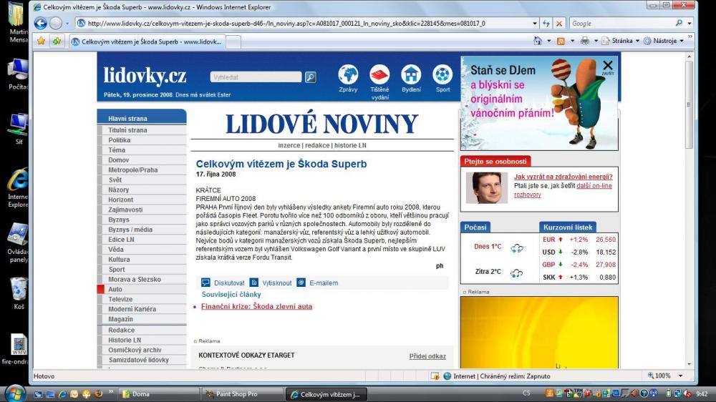The width and height of the screenshot is (716, 402).
Task: Open the Print dropdown arrow
Action: pyautogui.click(x=596, y=41)
